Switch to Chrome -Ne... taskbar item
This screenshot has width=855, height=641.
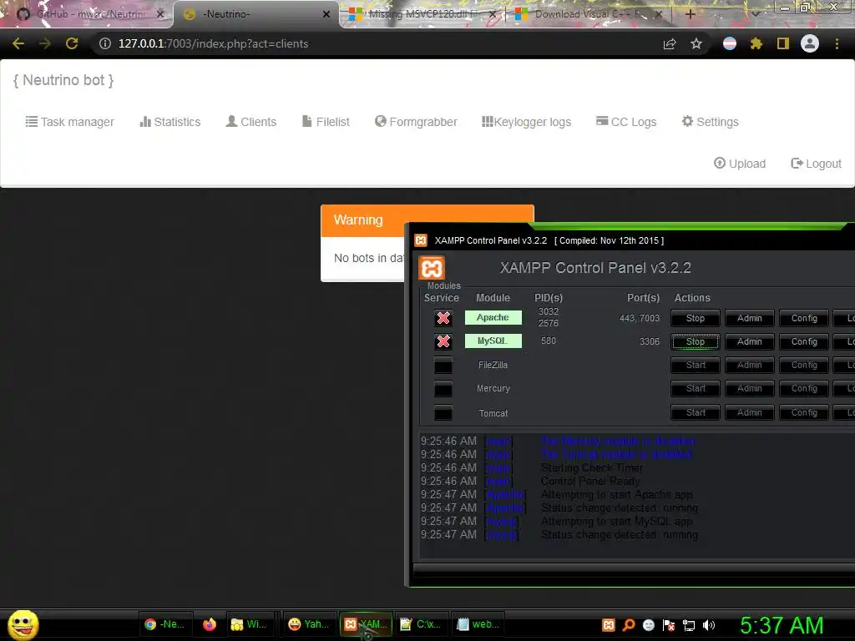click(165, 624)
